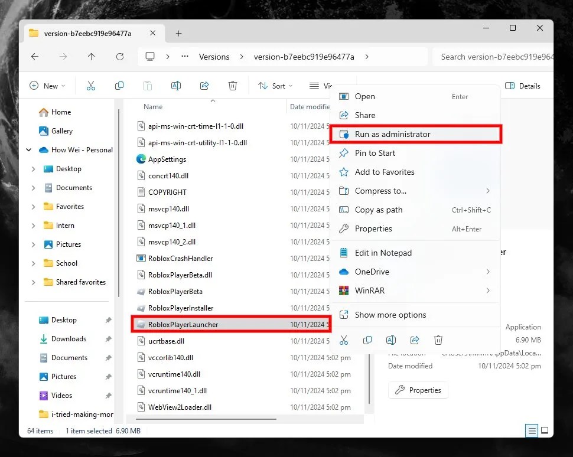Choose Show more options
Image resolution: width=573 pixels, height=457 pixels.
[x=415, y=315]
